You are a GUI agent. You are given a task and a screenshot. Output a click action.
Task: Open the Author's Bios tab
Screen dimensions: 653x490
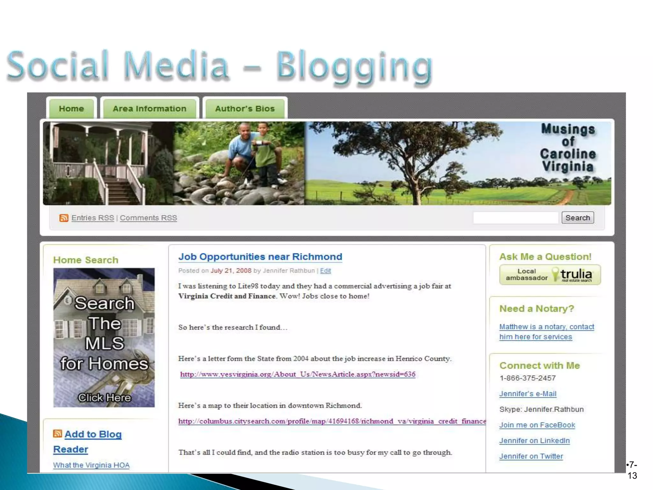[x=245, y=109]
